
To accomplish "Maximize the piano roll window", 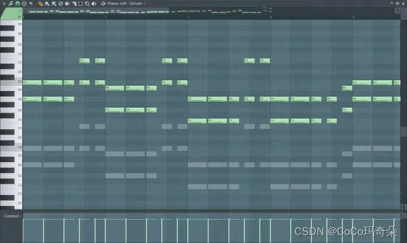I will pos(397,4).
